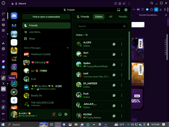The height and width of the screenshot is (127, 169).
Task: Select Friends in the DM sidebar
Action: click(x=46, y=25)
